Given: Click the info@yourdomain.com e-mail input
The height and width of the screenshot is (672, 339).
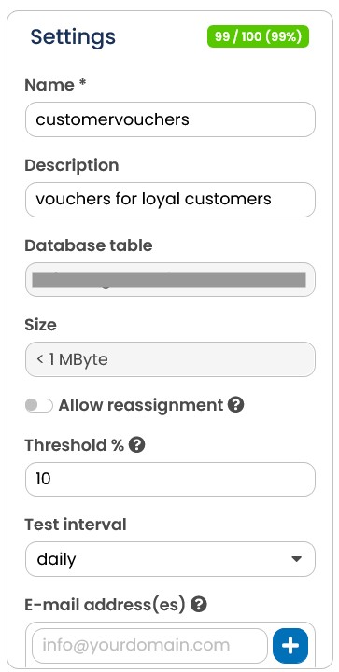Looking at the screenshot, I should (149, 646).
